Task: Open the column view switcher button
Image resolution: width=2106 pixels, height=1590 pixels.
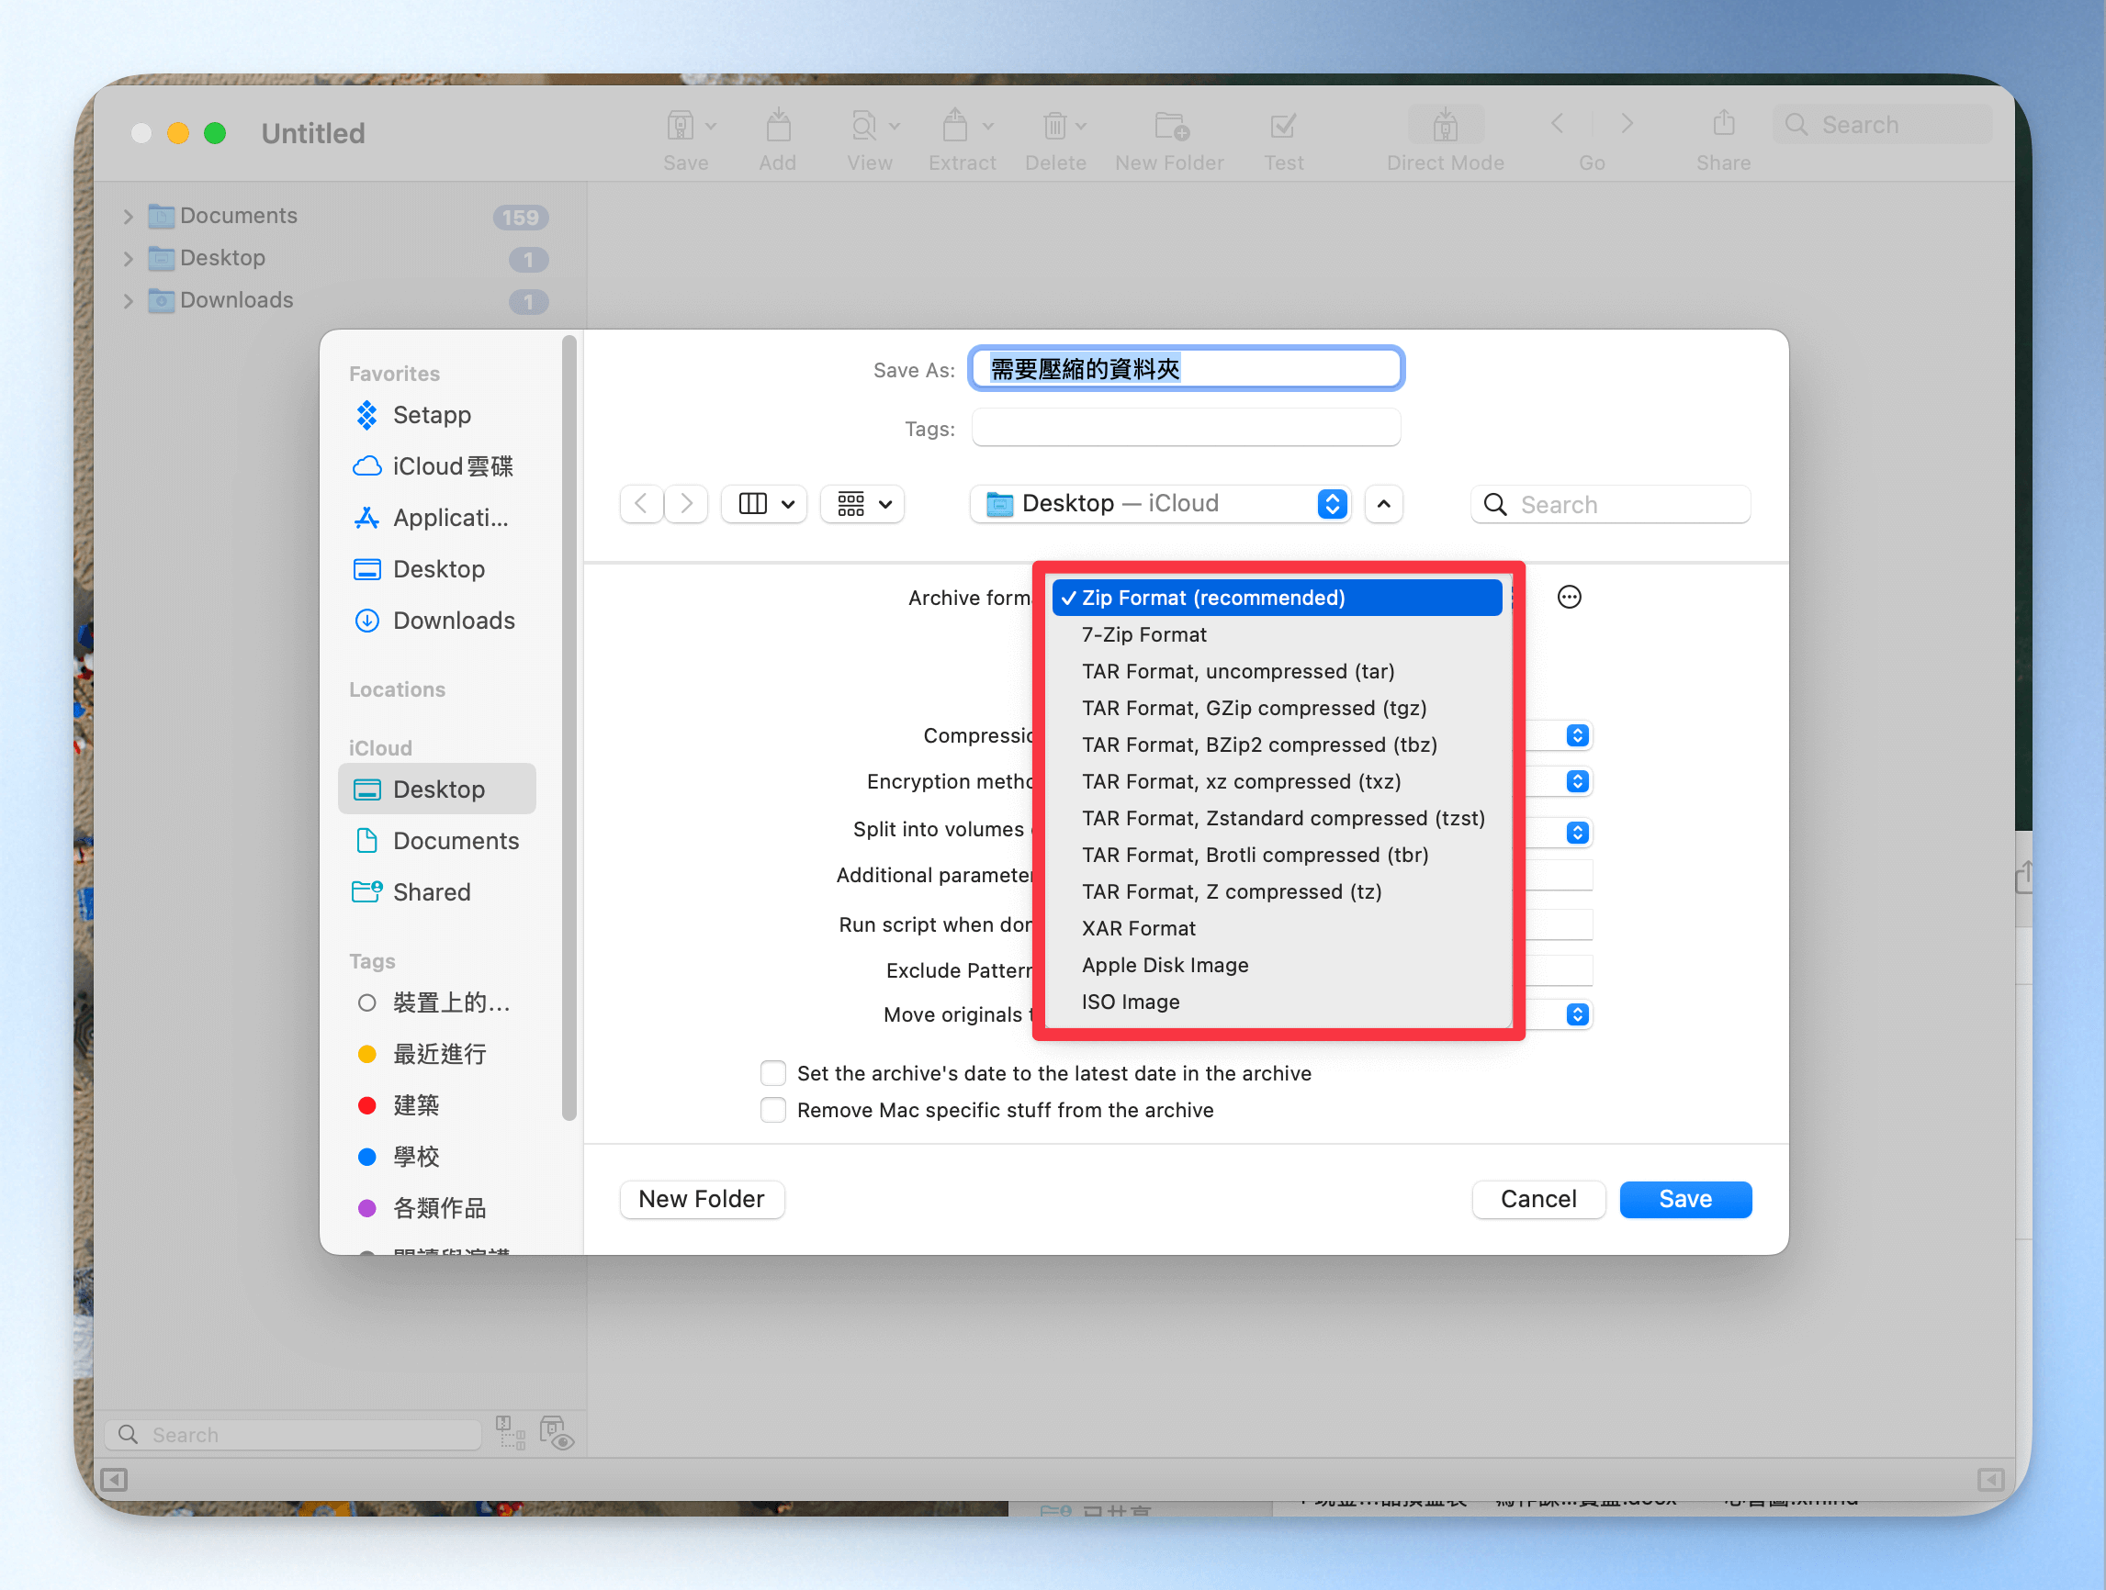Action: [764, 503]
